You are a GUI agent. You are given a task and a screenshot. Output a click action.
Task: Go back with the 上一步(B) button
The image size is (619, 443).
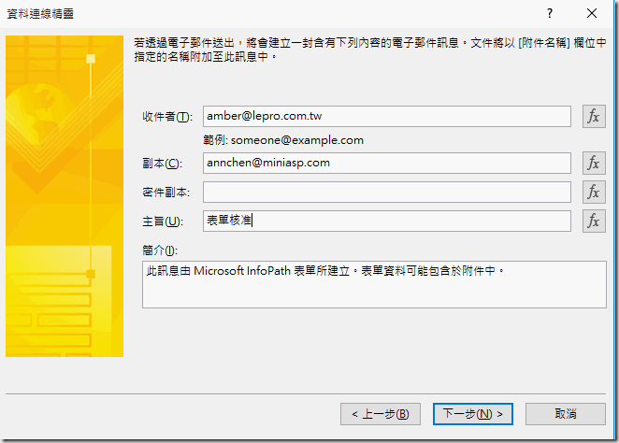tap(380, 413)
